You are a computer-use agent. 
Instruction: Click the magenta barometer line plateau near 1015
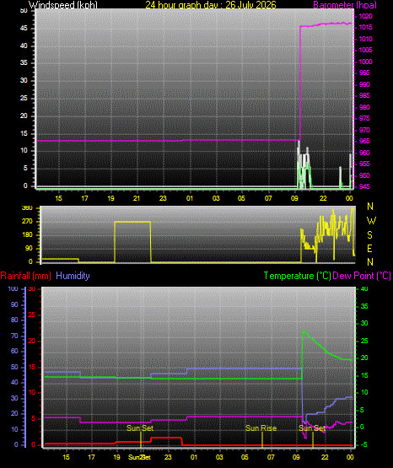pyautogui.click(x=326, y=24)
